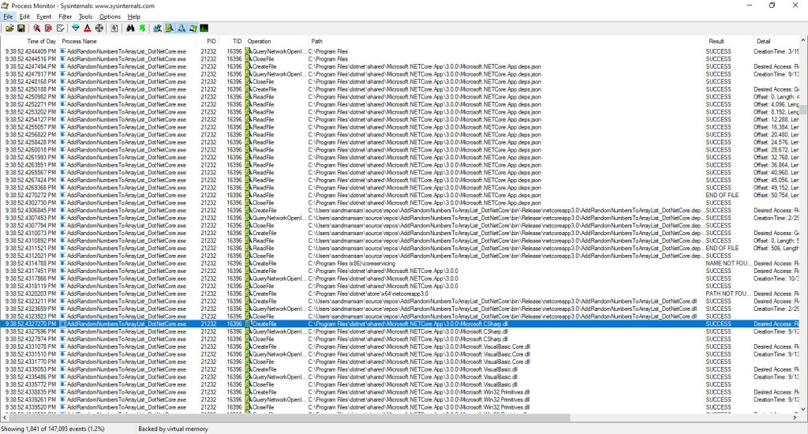Click the Open file toolbar icon
This screenshot has width=808, height=434.
click(9, 28)
